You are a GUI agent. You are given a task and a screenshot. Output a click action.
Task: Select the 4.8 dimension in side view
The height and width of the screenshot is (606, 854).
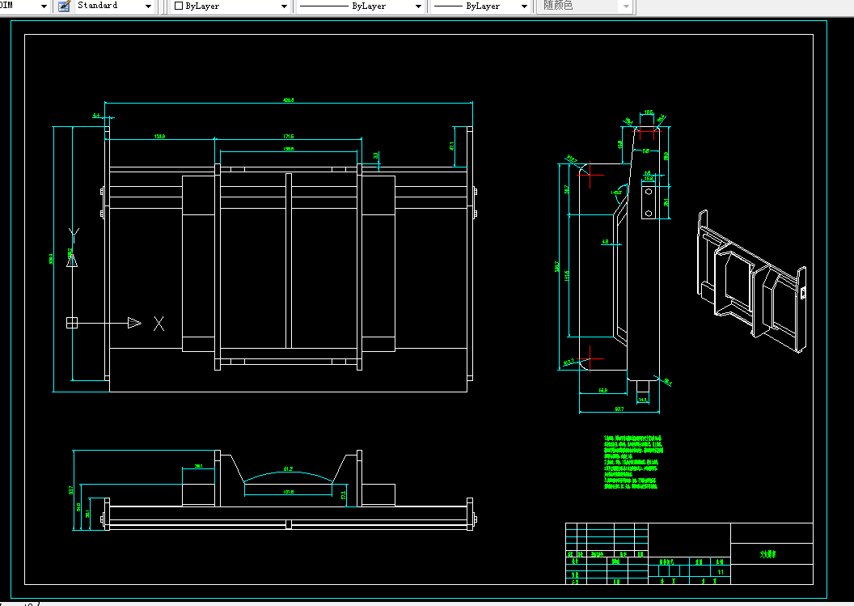pyautogui.click(x=605, y=241)
